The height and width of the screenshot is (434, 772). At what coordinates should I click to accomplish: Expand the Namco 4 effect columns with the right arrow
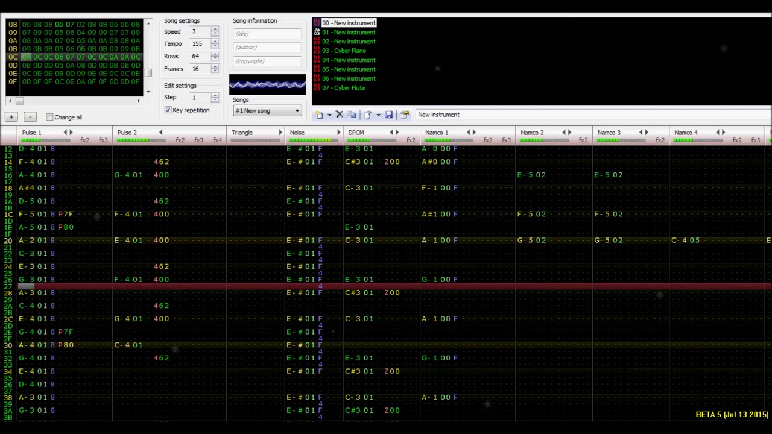tap(723, 133)
